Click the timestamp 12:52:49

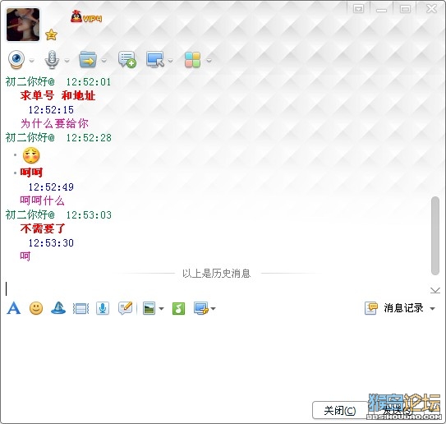tap(51, 187)
